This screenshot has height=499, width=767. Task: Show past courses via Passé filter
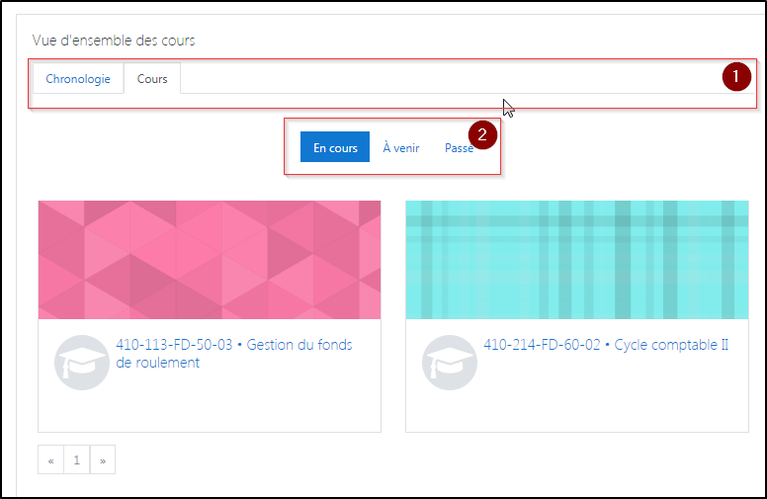(456, 148)
